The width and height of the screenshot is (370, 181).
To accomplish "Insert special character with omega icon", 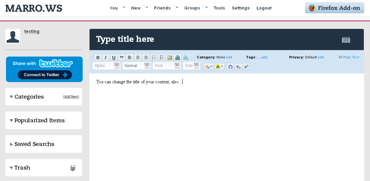I will point(230,67).
